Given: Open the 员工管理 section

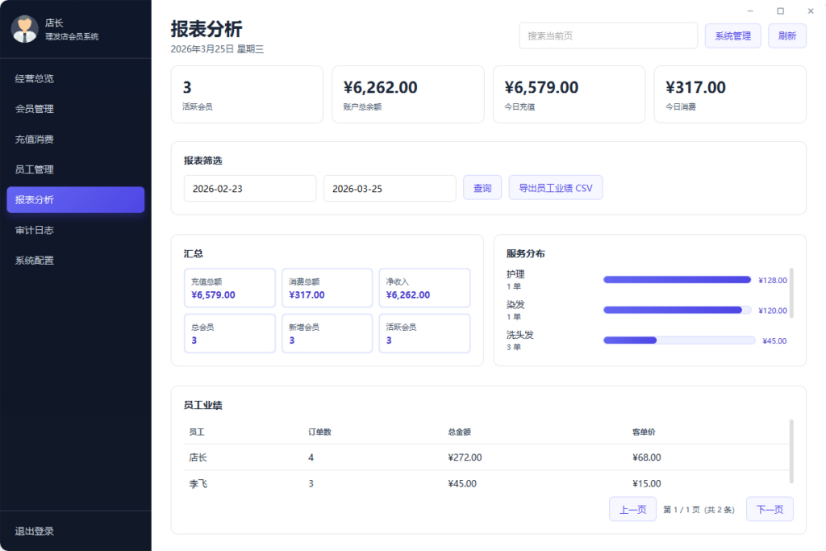Looking at the screenshot, I should pyautogui.click(x=75, y=169).
